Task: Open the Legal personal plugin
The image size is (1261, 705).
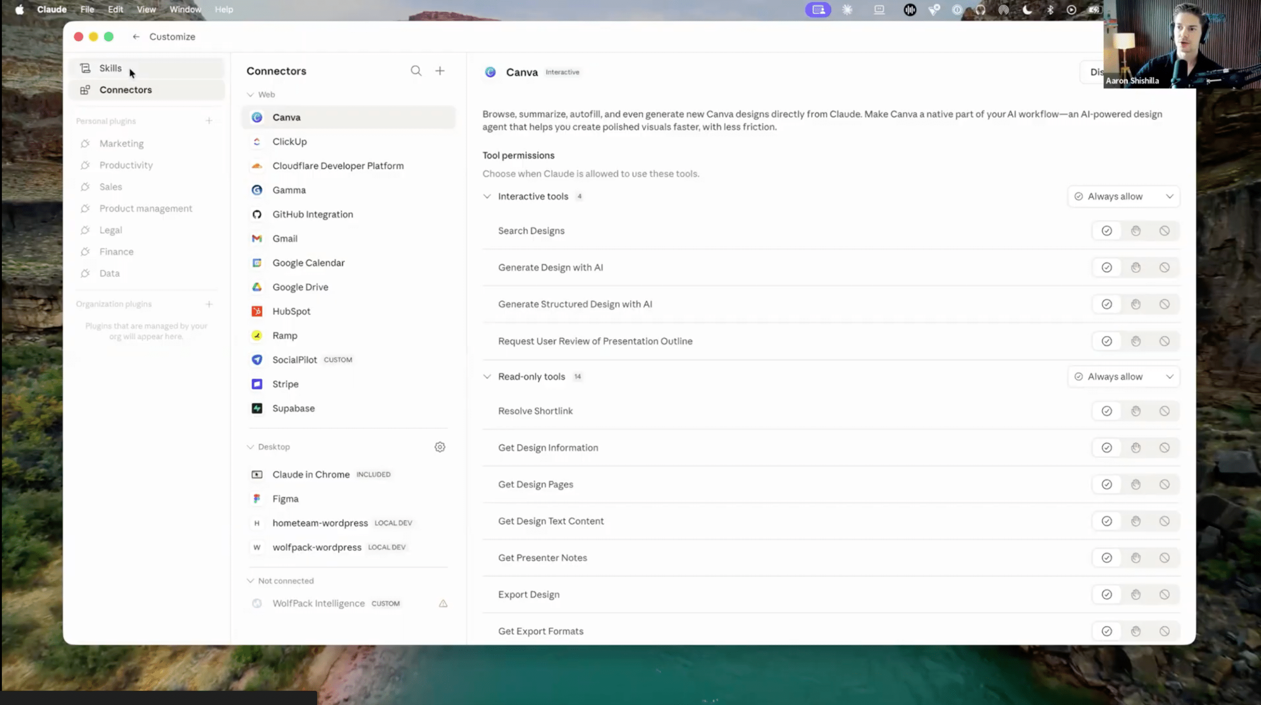Action: pos(147,230)
